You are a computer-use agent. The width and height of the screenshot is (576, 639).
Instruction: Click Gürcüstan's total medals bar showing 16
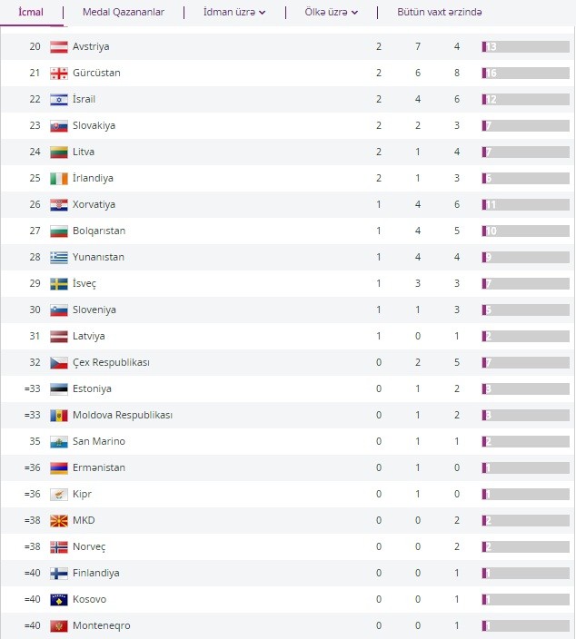(525, 73)
